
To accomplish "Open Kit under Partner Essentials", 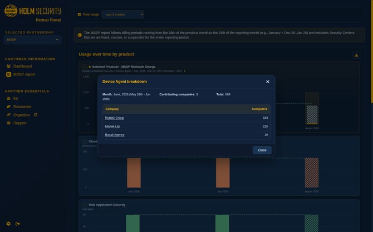I will 16,98.
